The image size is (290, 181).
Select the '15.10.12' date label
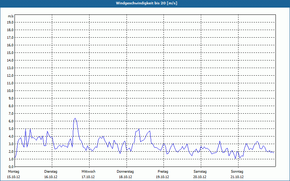pyautogui.click(x=13, y=177)
